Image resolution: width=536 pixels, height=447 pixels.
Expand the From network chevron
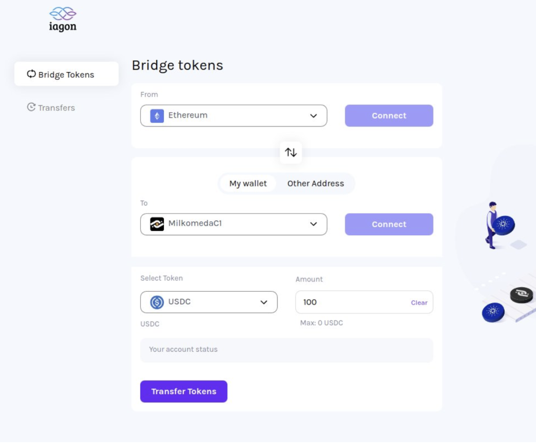313,116
